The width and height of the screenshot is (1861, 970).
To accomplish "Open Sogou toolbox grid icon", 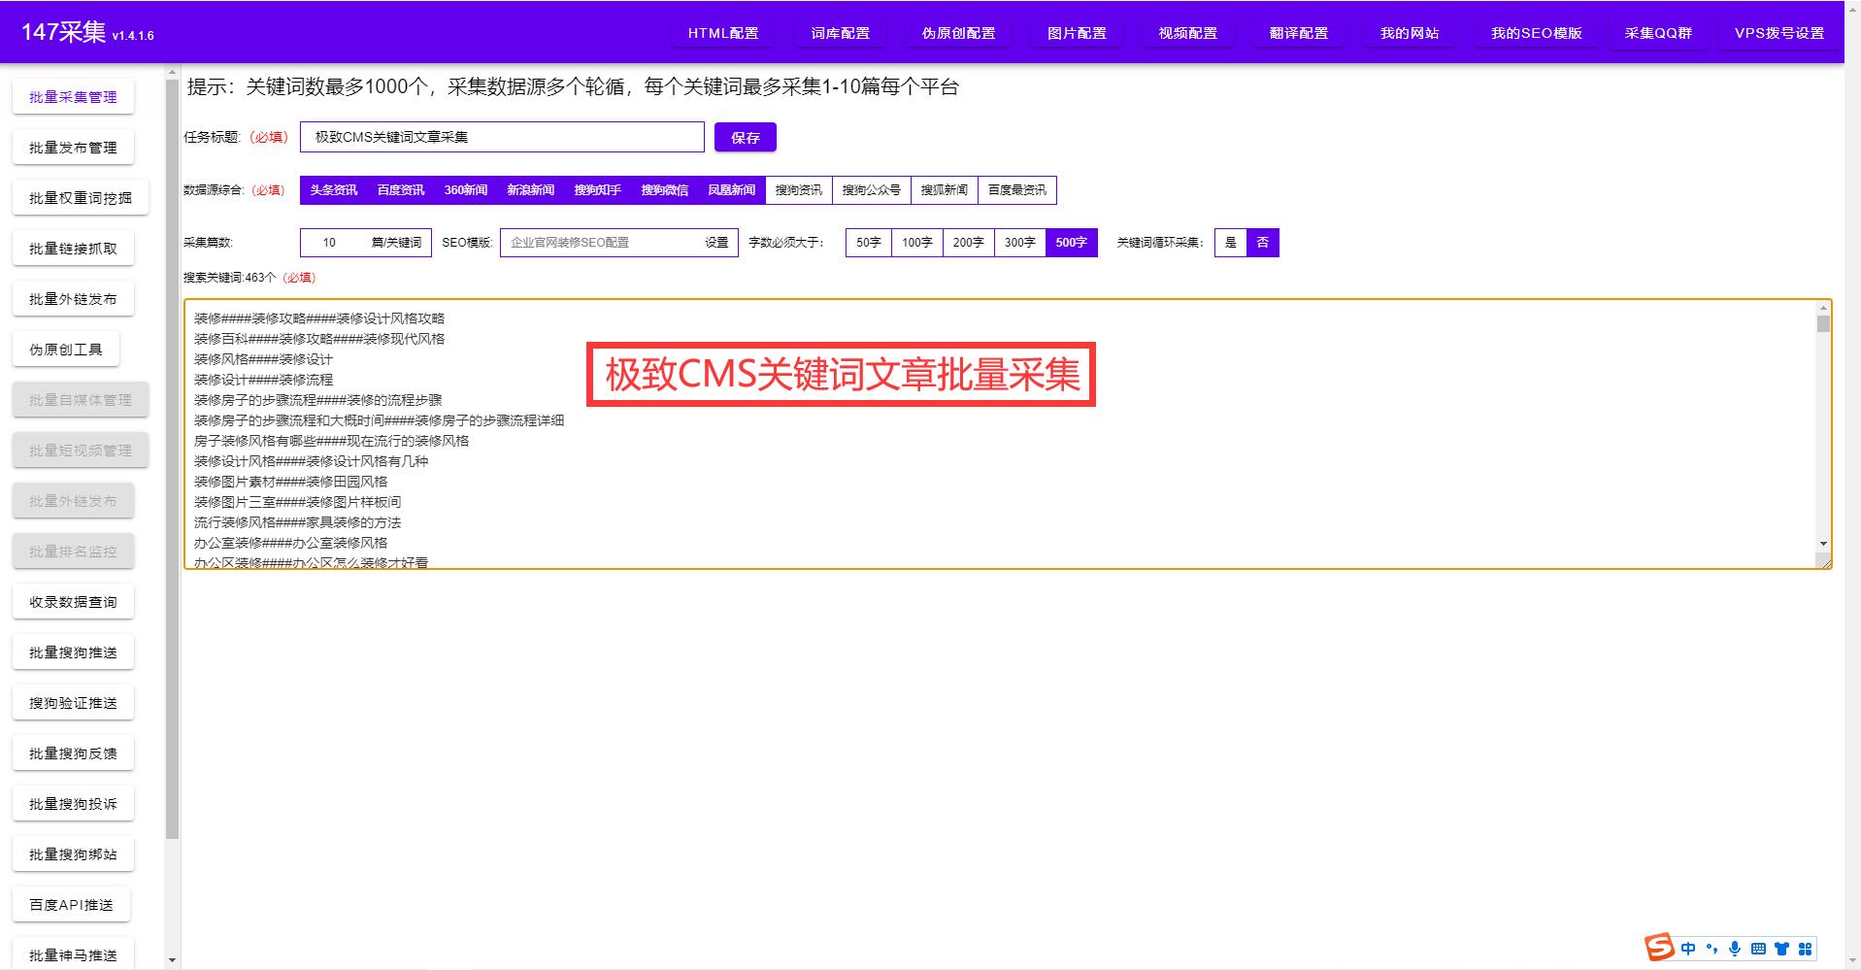I will (1805, 949).
